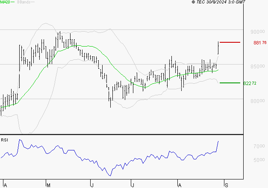Click the first J month axis label

(x=92, y=185)
